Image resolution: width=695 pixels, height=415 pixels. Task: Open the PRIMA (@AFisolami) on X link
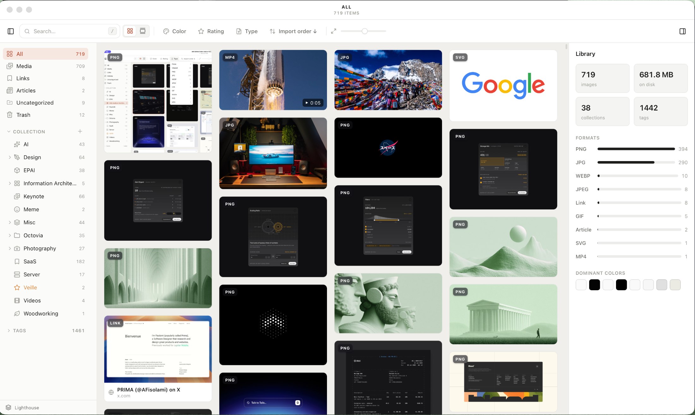[158, 358]
